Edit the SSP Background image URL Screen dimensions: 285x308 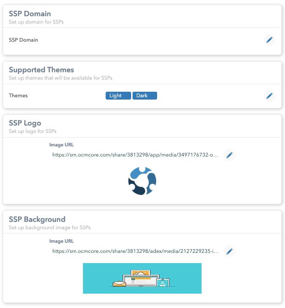point(229,251)
